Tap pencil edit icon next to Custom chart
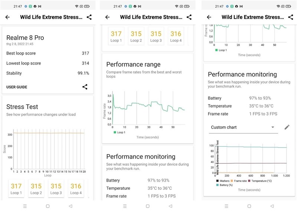The height and width of the screenshot is (212, 297). pyautogui.click(x=287, y=127)
